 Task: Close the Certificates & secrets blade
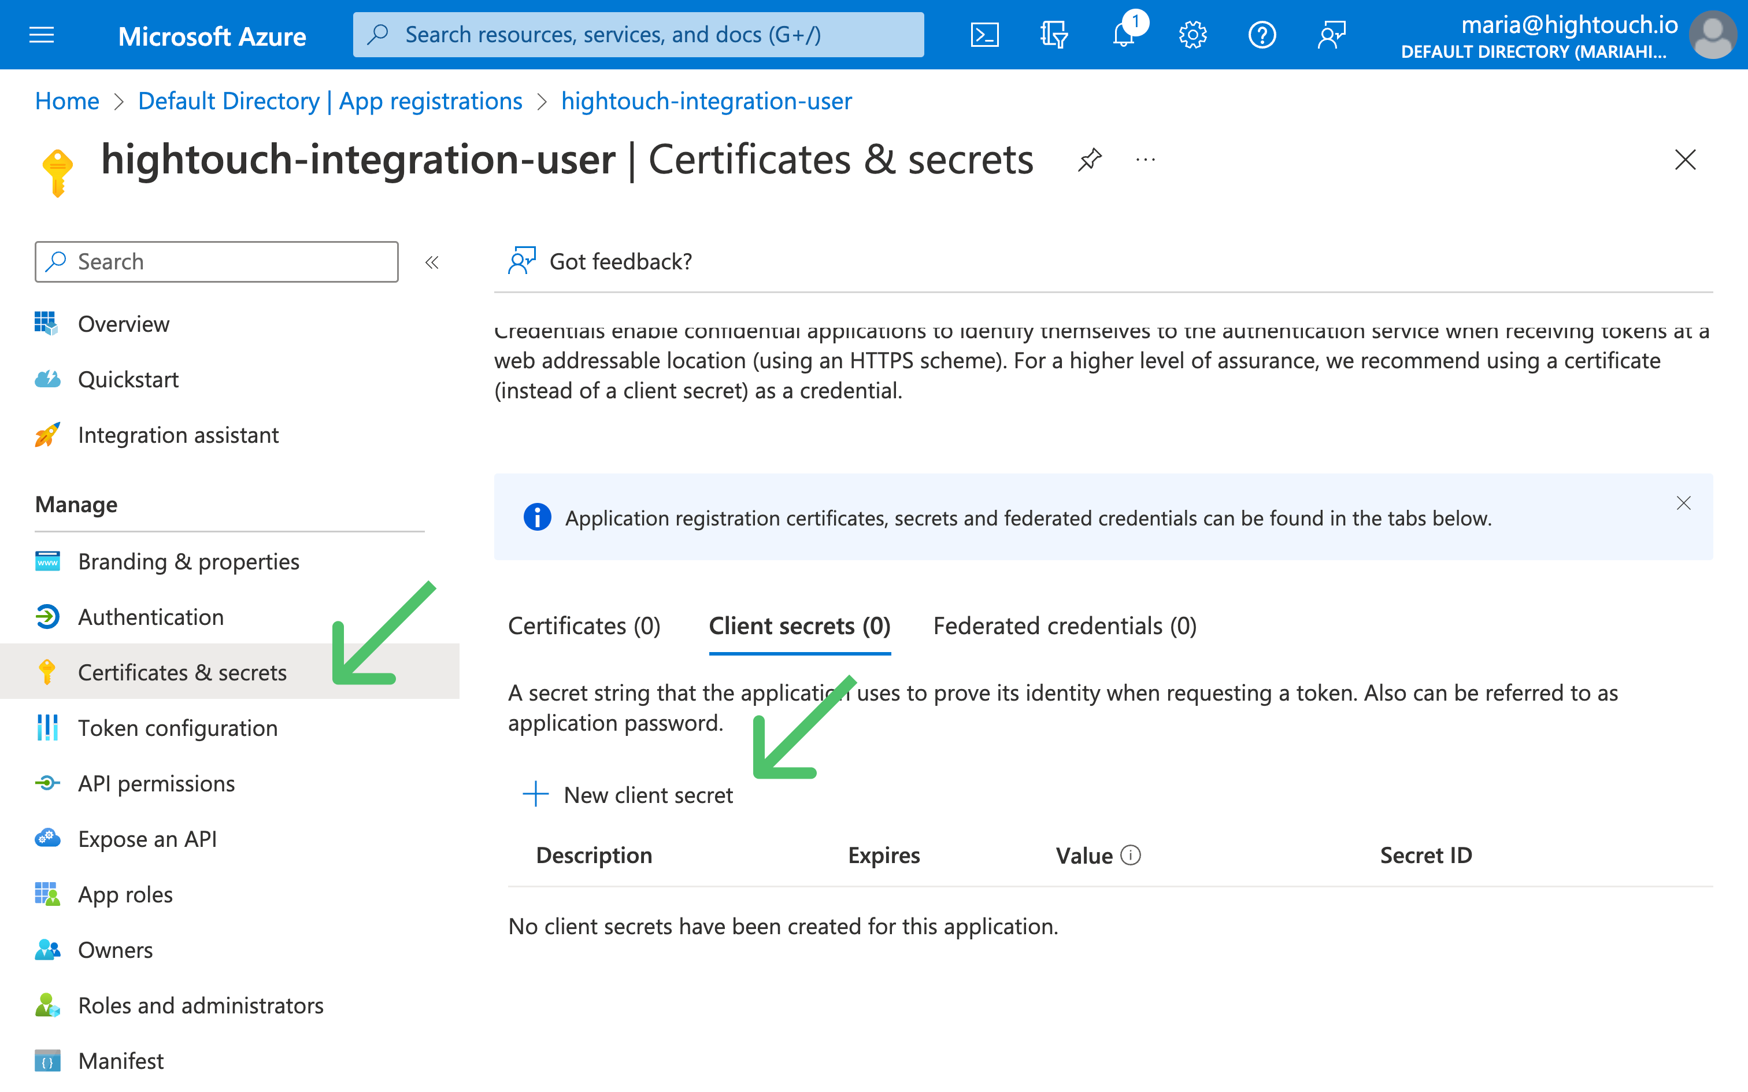coord(1684,160)
